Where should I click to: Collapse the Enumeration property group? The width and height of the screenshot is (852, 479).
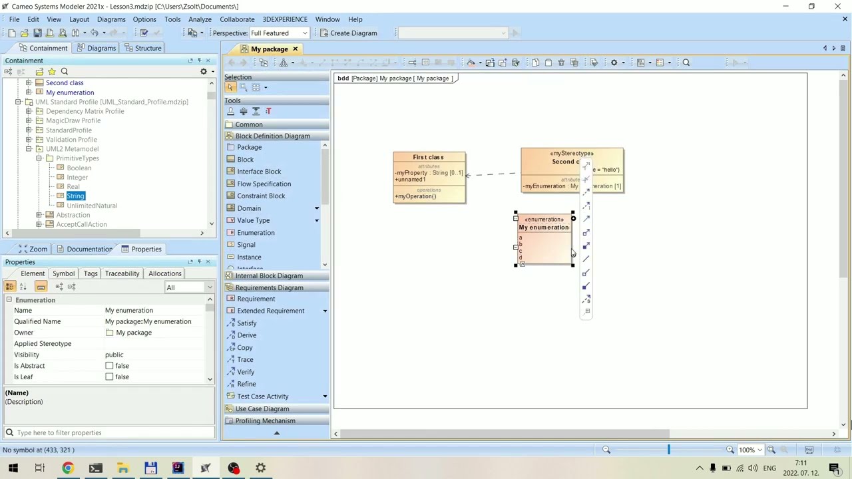point(9,300)
